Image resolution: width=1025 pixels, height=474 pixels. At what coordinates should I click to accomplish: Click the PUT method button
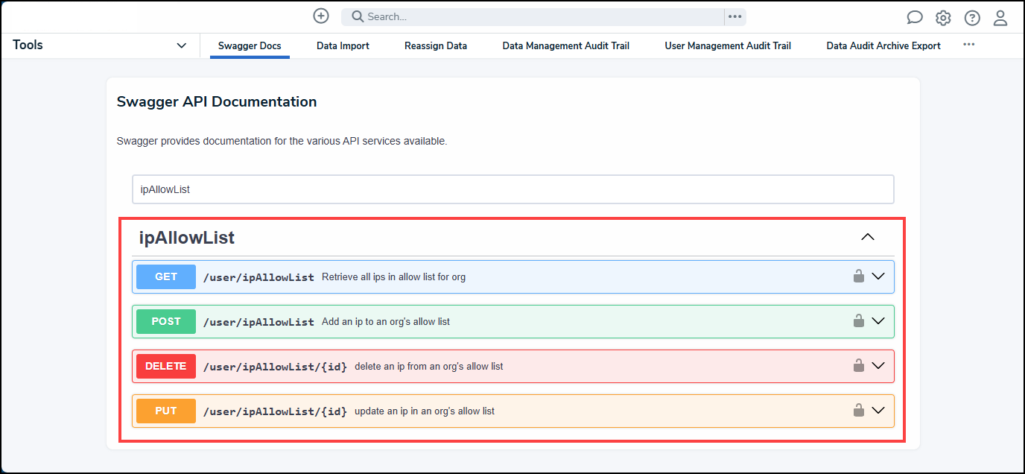click(166, 411)
